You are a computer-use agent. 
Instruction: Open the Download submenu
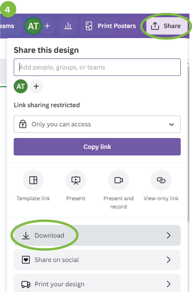tap(97, 236)
